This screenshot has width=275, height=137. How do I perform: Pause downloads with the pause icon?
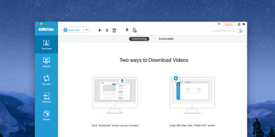tap(107, 30)
